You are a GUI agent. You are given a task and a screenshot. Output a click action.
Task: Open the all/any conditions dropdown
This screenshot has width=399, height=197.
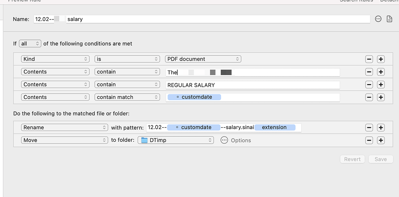[30, 44]
